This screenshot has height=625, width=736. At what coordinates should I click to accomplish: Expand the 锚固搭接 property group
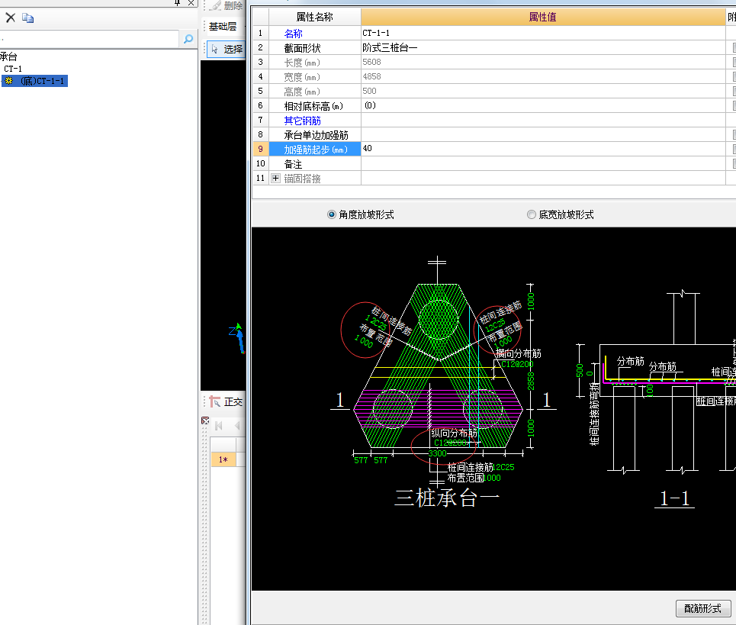click(275, 179)
